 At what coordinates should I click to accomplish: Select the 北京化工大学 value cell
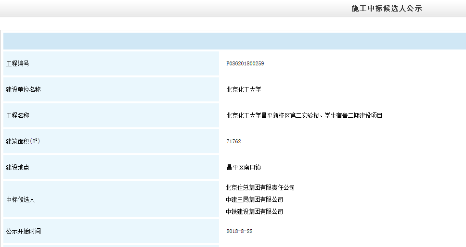[244, 89]
